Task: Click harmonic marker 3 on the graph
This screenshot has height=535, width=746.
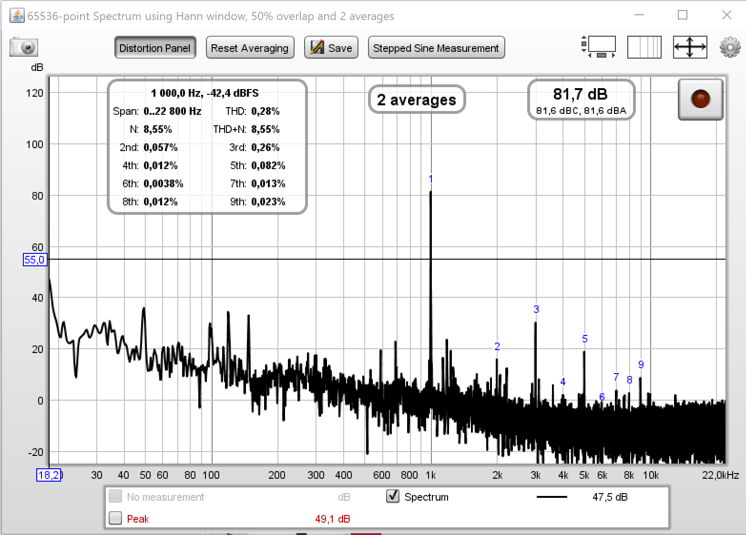Action: 536,309
